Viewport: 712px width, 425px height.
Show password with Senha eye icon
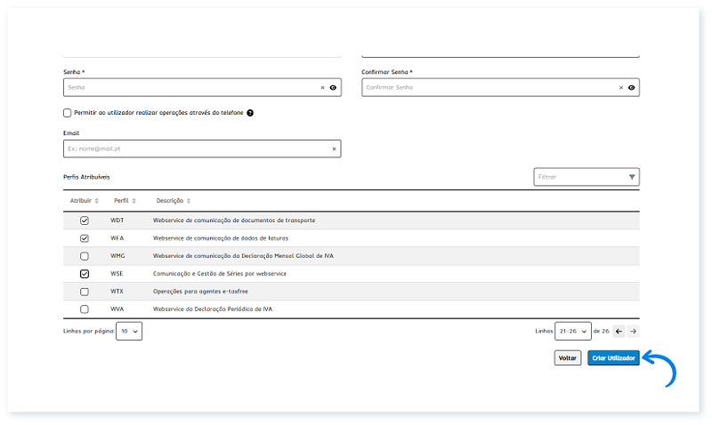point(334,88)
